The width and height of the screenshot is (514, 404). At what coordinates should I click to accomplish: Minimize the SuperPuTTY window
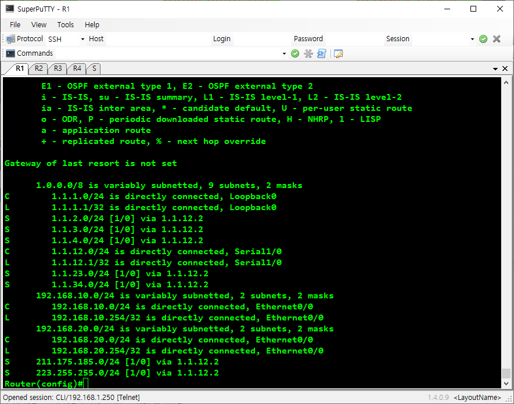coord(447,9)
